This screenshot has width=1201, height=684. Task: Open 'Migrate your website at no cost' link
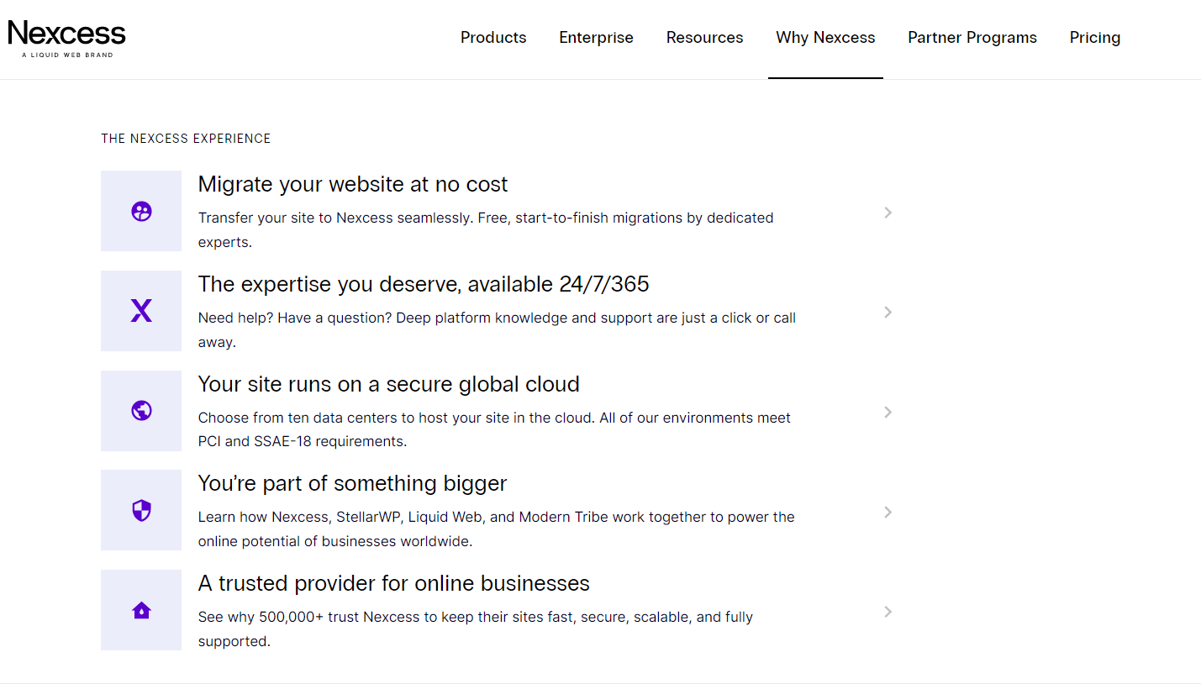click(x=353, y=184)
